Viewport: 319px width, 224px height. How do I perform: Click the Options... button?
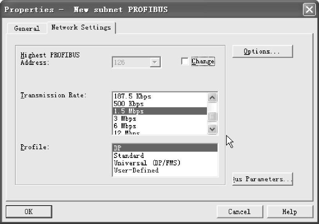[x=263, y=52]
